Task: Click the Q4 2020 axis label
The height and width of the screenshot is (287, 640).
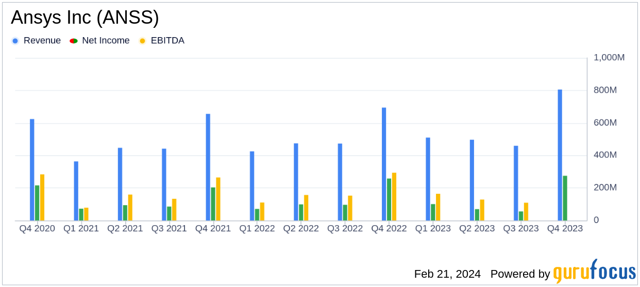Action: coord(37,228)
